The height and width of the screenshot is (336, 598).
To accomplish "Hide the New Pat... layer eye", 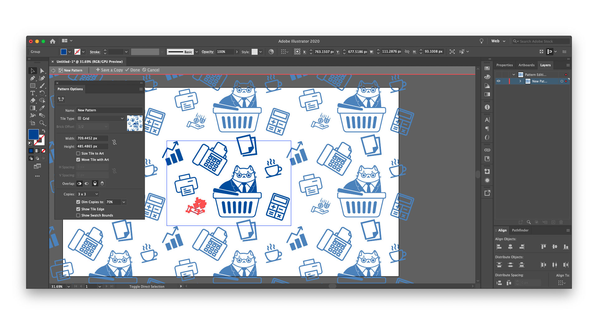I will pos(498,81).
